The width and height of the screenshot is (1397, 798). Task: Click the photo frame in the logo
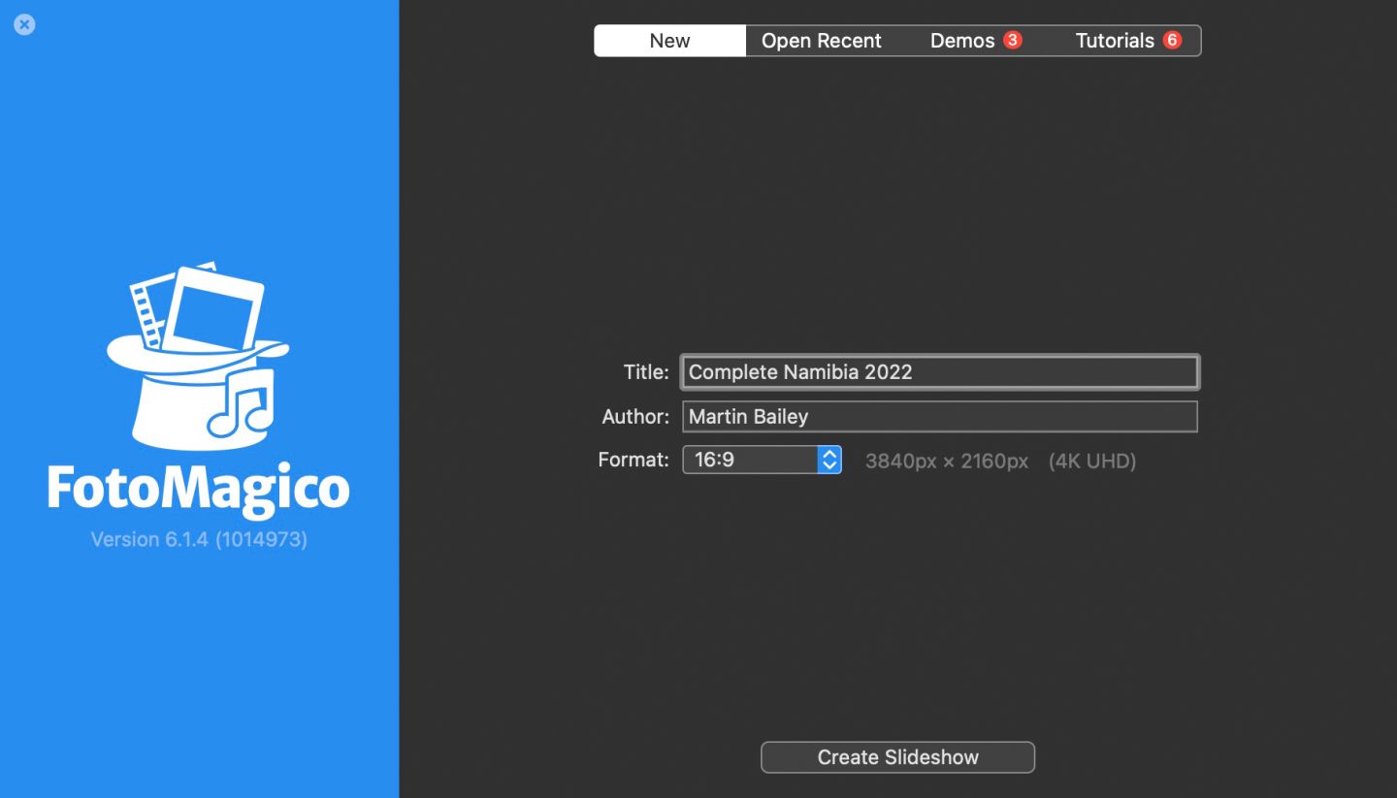point(213,308)
